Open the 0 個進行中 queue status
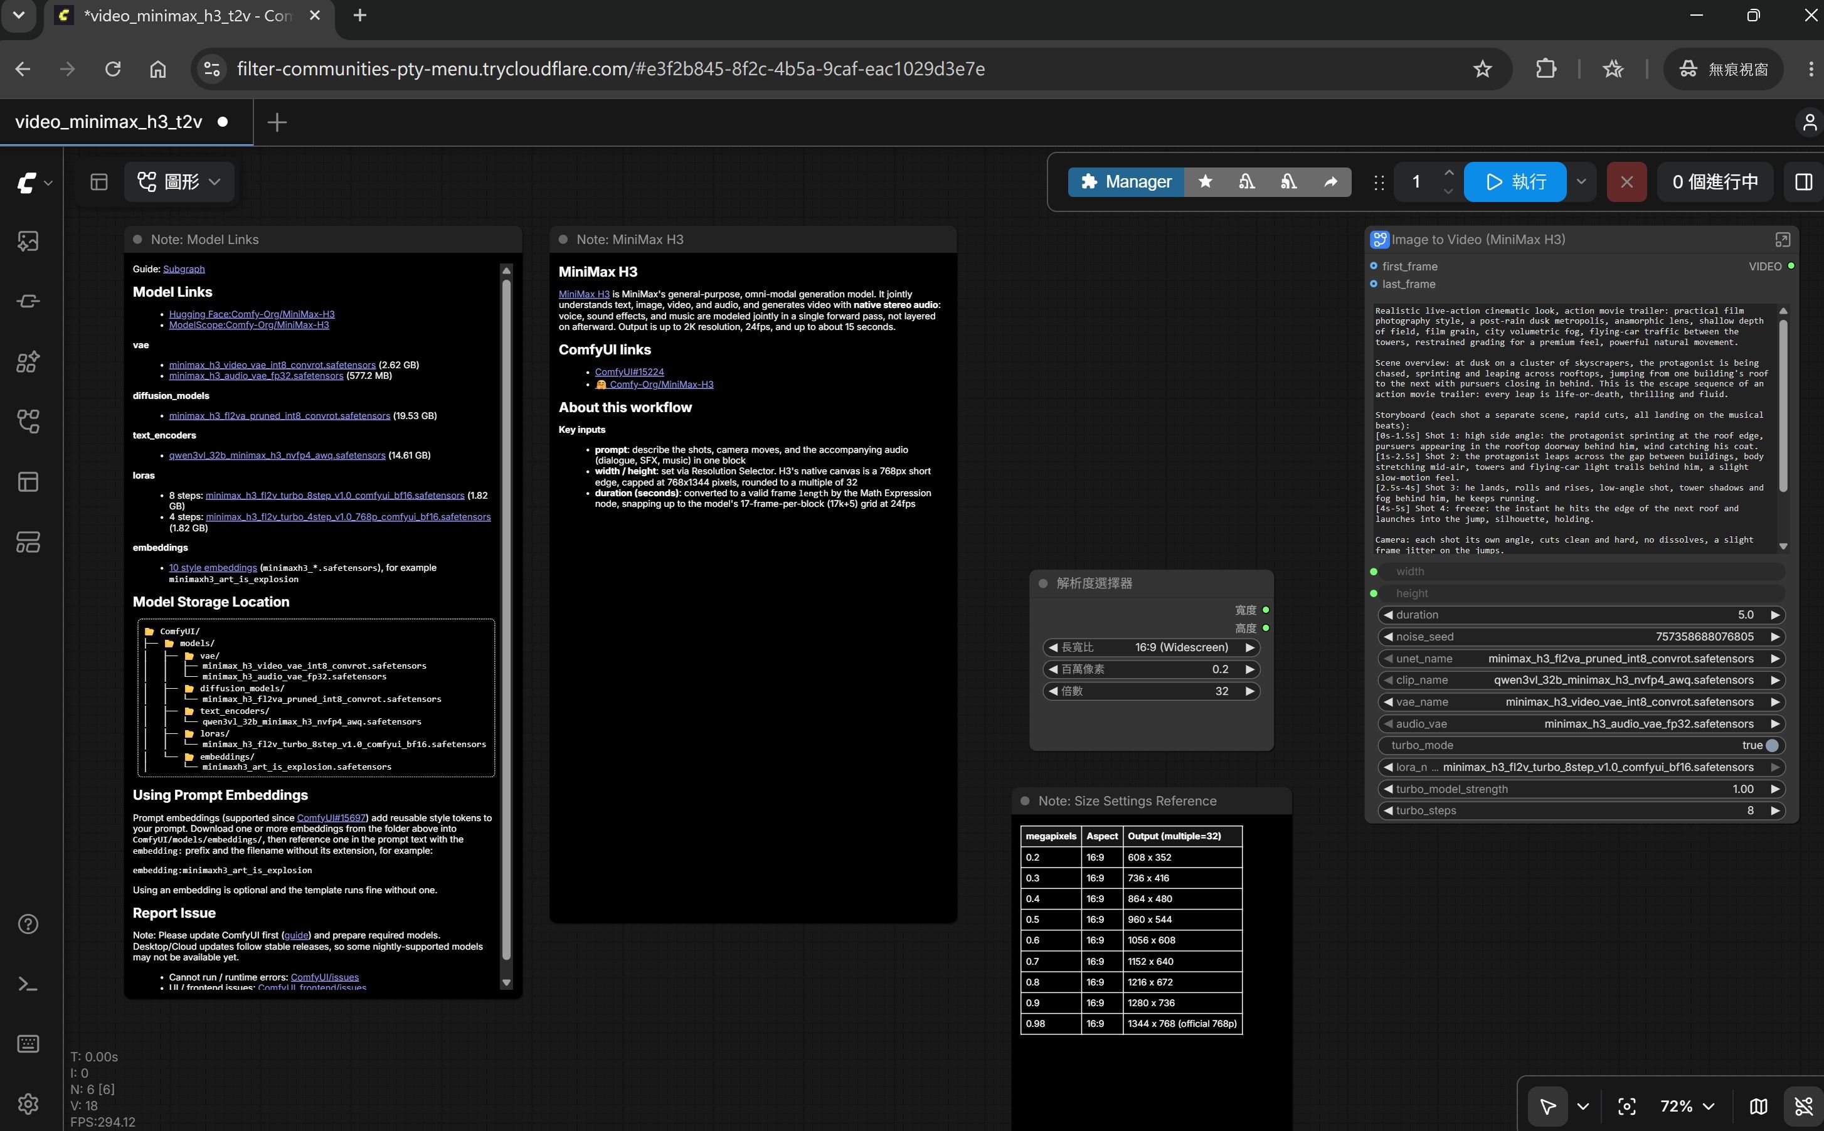1824x1131 pixels. click(1715, 182)
